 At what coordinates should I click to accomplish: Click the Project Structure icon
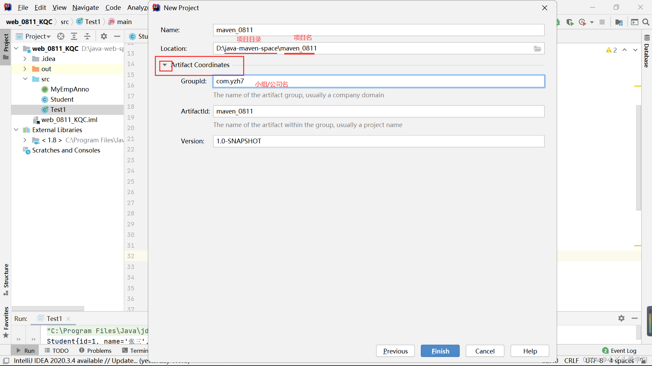619,22
